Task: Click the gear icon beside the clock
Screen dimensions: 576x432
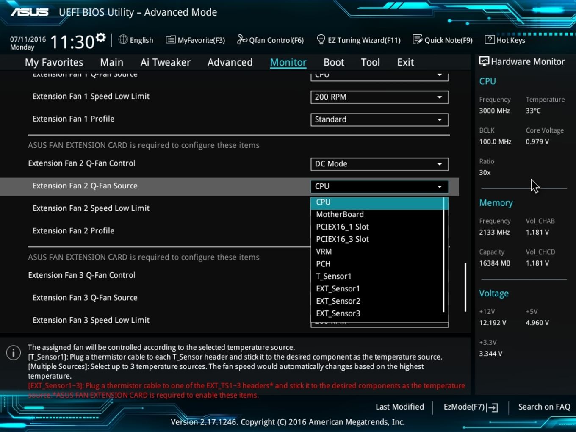Action: (x=100, y=38)
